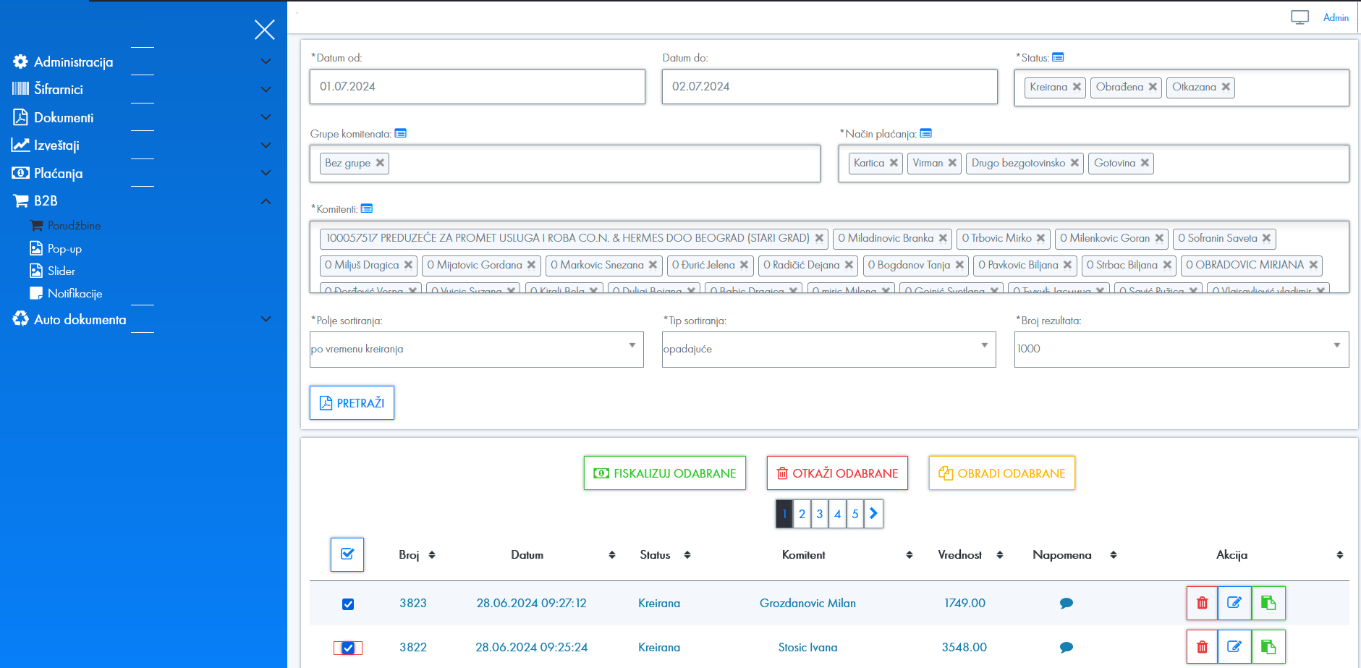View note bubble for order 3822
The width and height of the screenshot is (1361, 668).
coord(1066,648)
